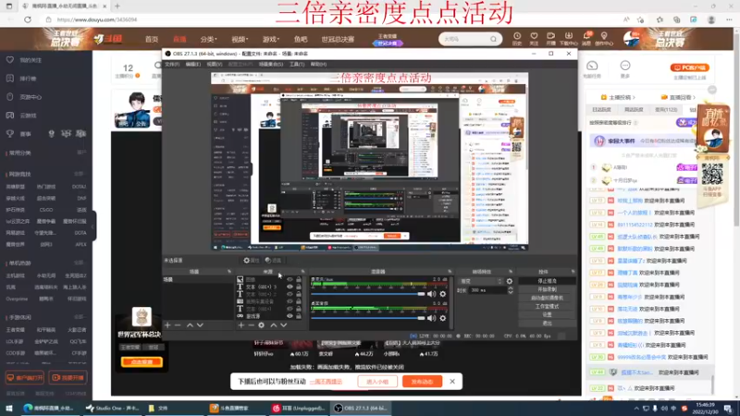Image resolution: width=740 pixels, height=416 pixels.
Task: Open the source Properties button in OBS toolbar
Action: [x=252, y=261]
